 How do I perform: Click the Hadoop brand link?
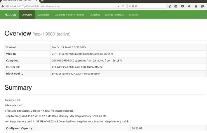coord(10,15)
